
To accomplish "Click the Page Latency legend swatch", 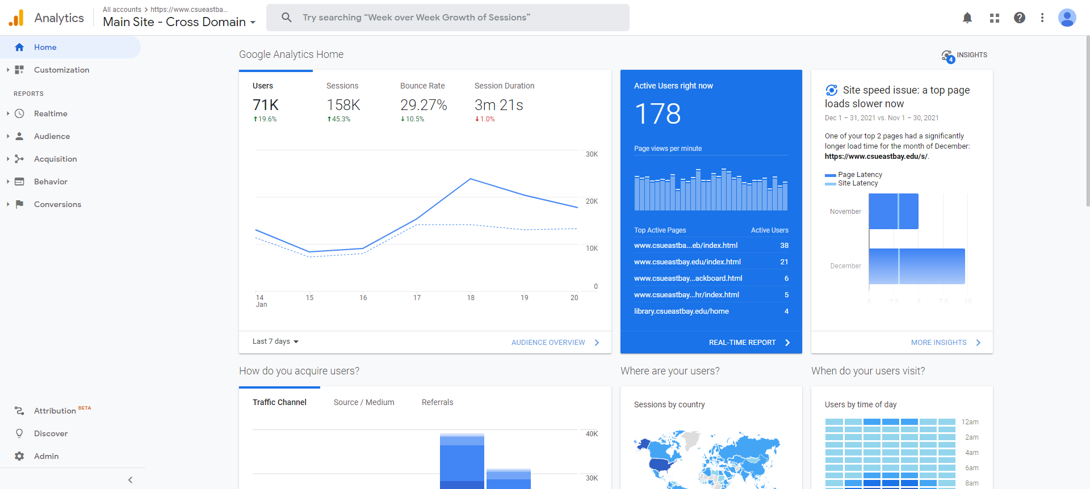I will click(x=830, y=175).
